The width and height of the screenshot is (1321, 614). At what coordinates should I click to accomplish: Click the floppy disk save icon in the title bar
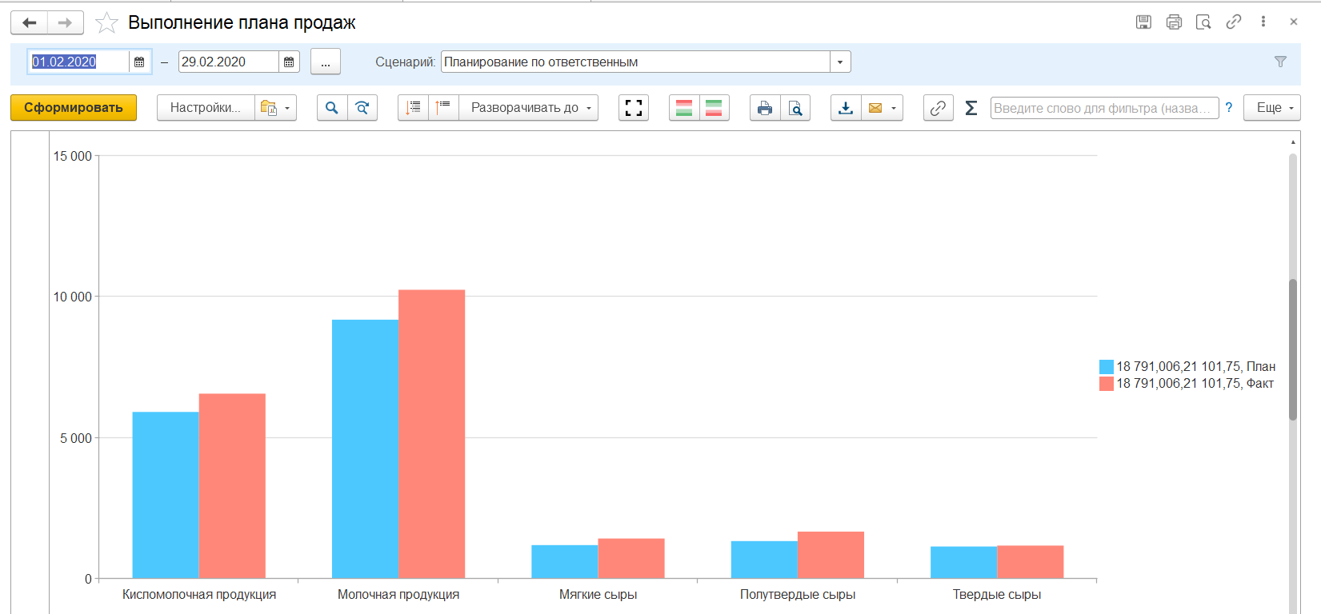[x=1143, y=22]
